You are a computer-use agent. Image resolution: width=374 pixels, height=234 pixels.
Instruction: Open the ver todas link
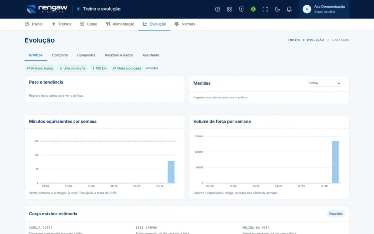click(x=152, y=68)
